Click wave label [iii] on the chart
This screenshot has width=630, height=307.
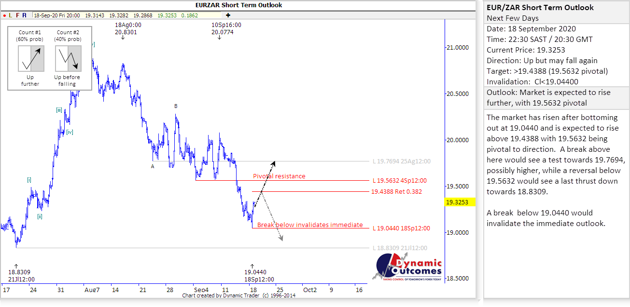[58, 110]
